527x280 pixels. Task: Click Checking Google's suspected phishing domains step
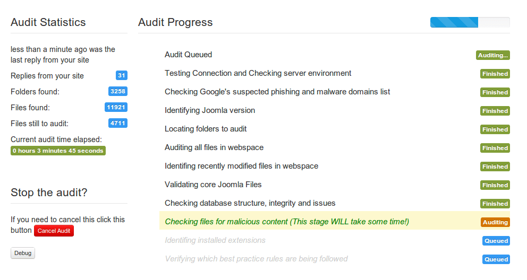[277, 92]
